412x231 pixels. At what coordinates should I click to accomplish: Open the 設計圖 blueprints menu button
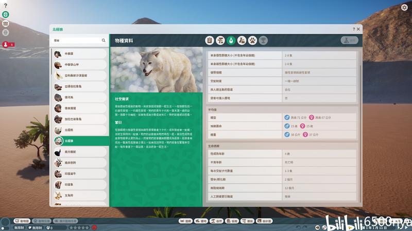pos(265,221)
